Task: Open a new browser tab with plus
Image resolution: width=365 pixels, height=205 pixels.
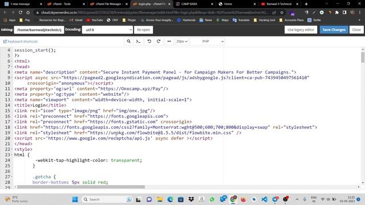Action: (x=306, y=4)
